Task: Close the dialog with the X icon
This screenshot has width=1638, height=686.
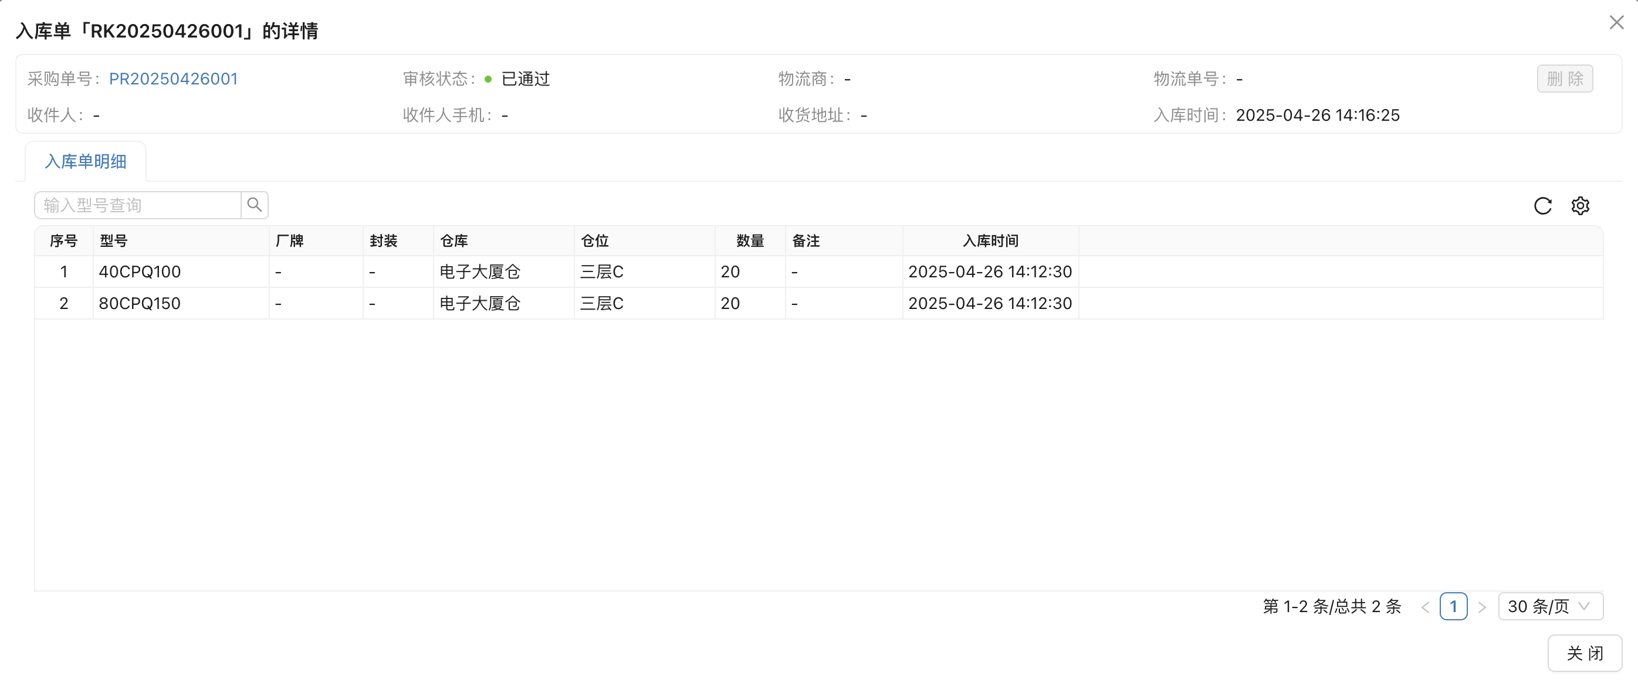Action: (x=1616, y=22)
